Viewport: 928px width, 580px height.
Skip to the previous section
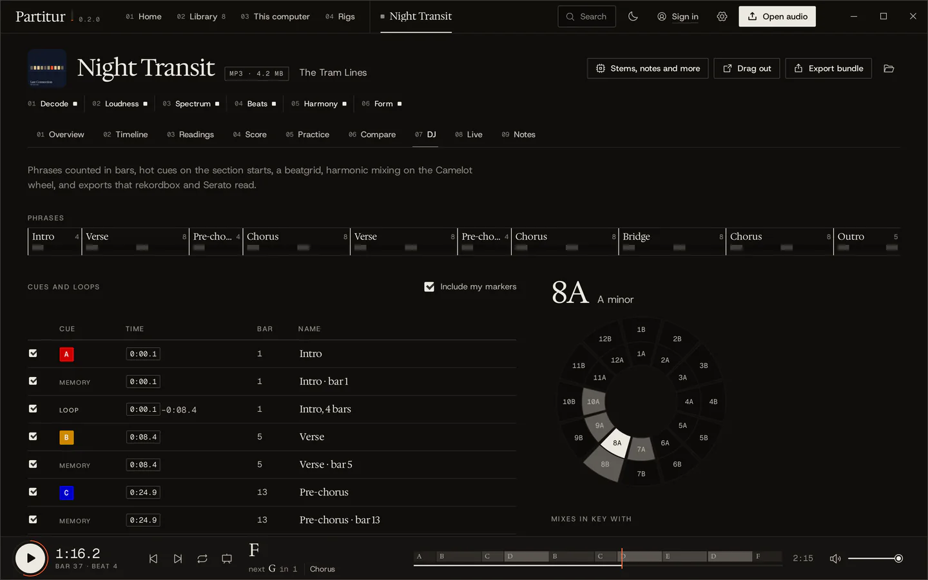click(x=153, y=559)
